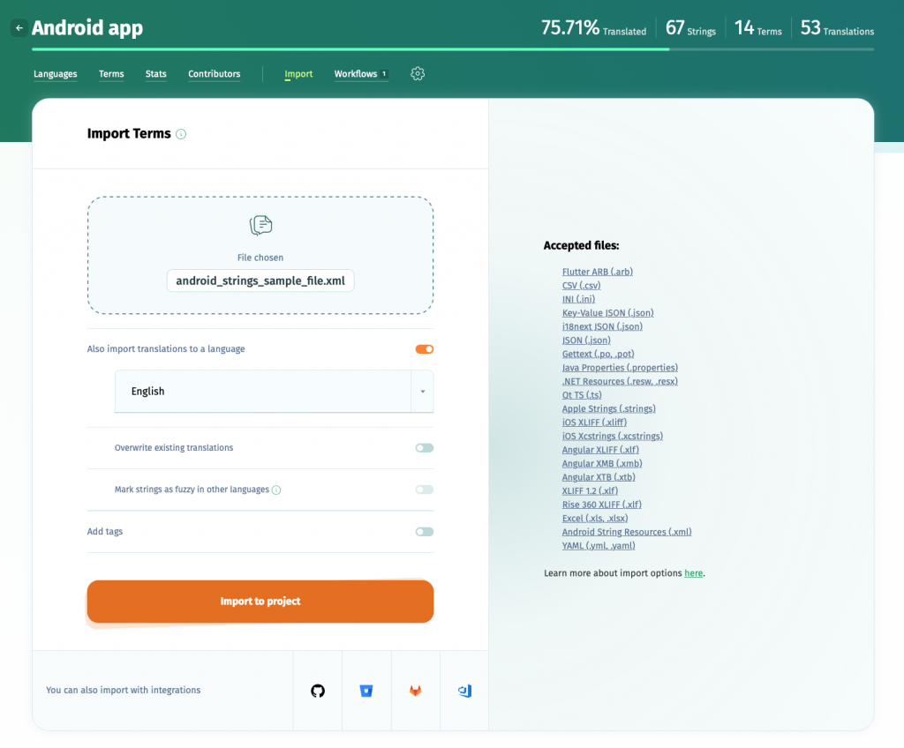The height and width of the screenshot is (748, 904).
Task: Turn on the Add tags toggle
Action: tap(424, 532)
